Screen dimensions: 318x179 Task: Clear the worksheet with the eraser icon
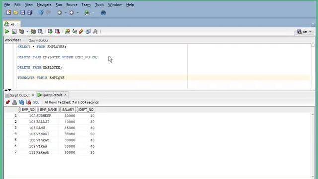pyautogui.click(x=81, y=31)
